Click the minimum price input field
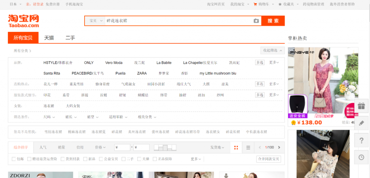The width and height of the screenshot is (370, 178). coord(122,148)
